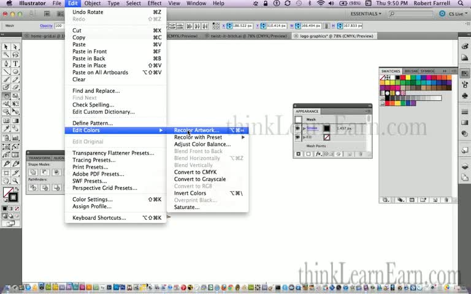Image resolution: width=471 pixels, height=294 pixels.
Task: Choose Invert Colors menu item
Action: [x=207, y=193]
